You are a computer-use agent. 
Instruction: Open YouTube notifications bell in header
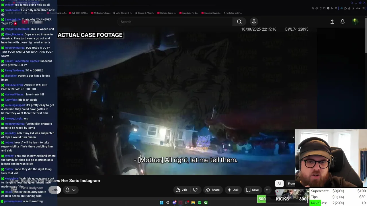(x=342, y=22)
